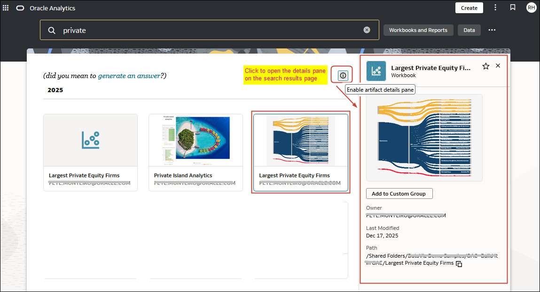Image resolution: width=540 pixels, height=292 pixels.
Task: Click the Last Modified label
Action: (382, 228)
